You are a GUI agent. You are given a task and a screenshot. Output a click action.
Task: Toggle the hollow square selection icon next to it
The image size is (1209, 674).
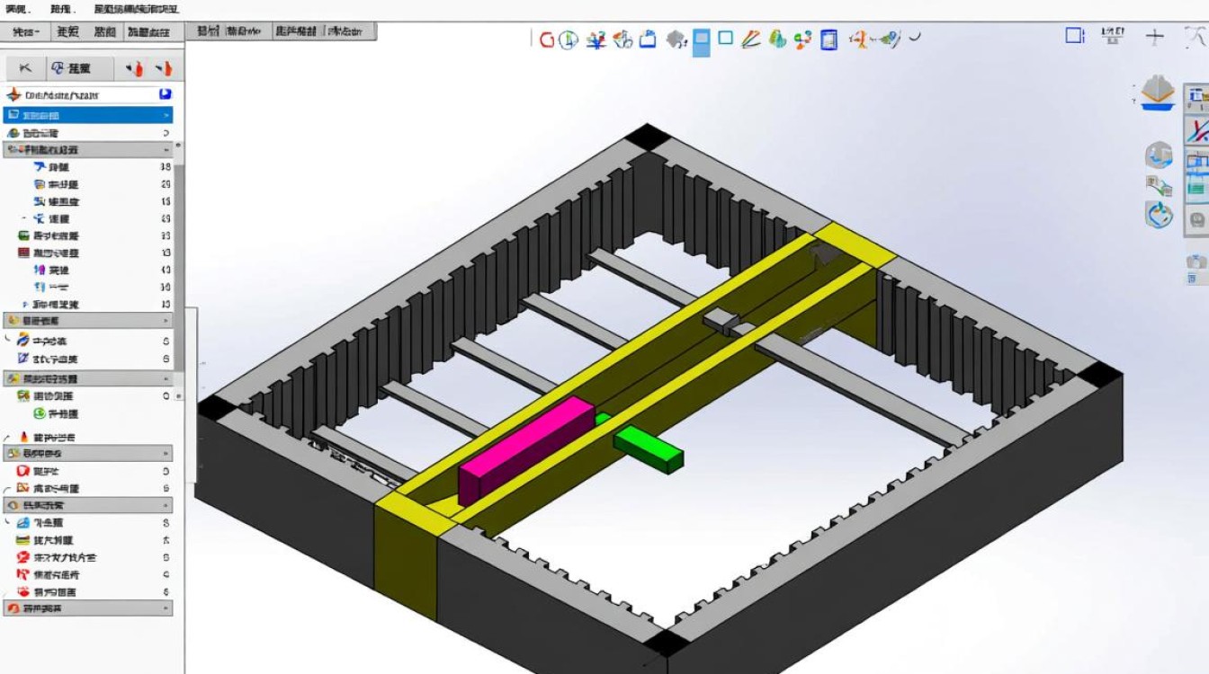click(x=725, y=39)
